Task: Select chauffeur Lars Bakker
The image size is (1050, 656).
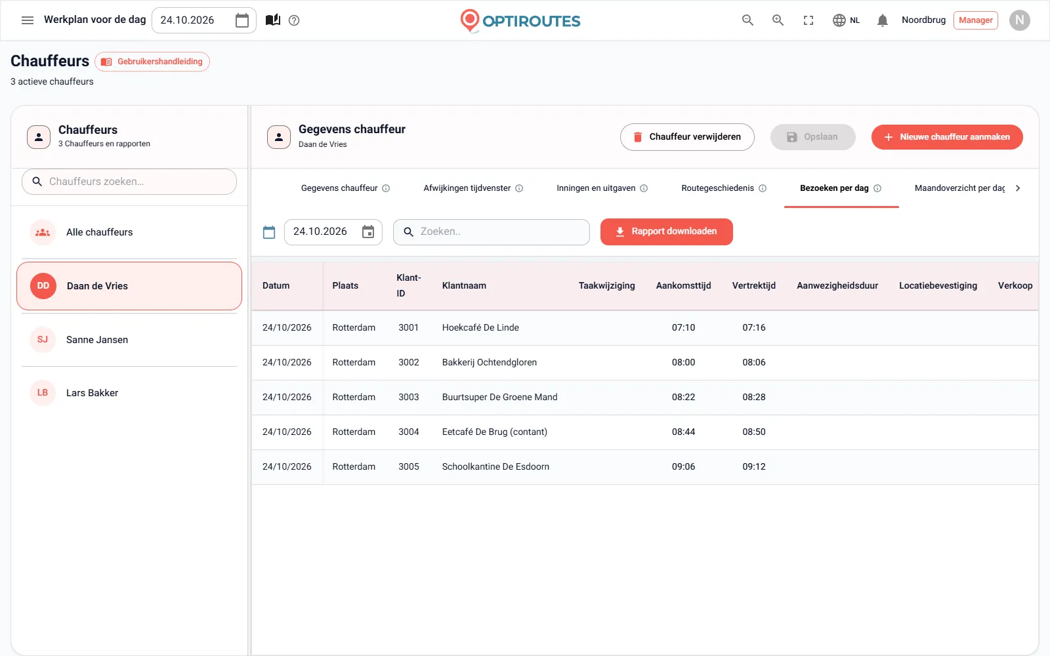Action: click(x=129, y=393)
